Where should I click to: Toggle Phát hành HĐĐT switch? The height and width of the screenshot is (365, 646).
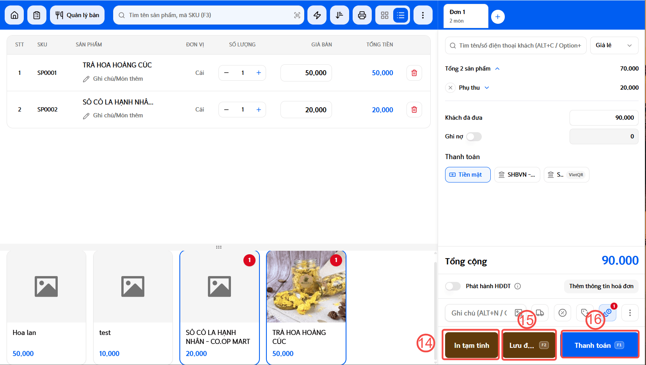[453, 286]
